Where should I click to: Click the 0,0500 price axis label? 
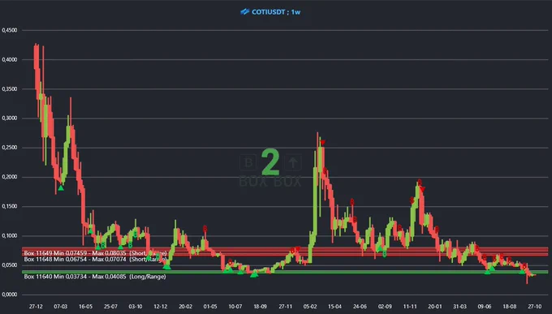[10, 265]
